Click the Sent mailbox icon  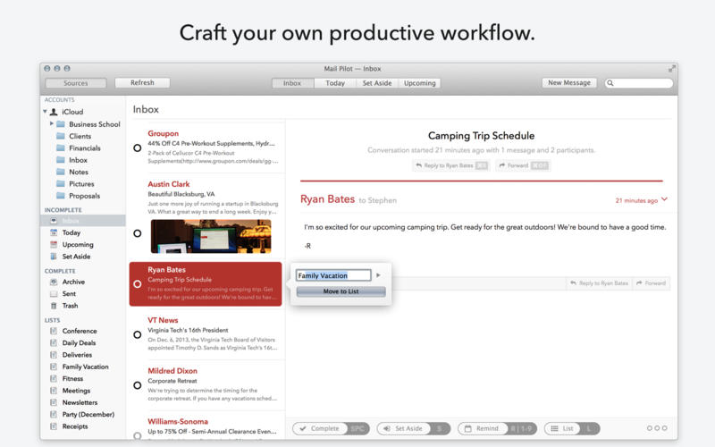(x=54, y=294)
